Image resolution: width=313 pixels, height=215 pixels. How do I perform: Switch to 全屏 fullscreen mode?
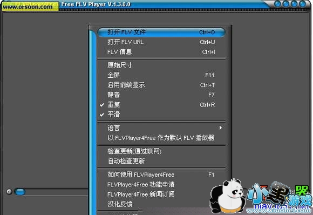coord(161,75)
